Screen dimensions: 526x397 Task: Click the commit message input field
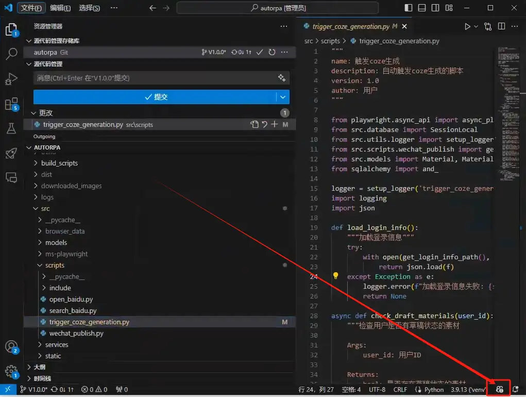click(155, 78)
